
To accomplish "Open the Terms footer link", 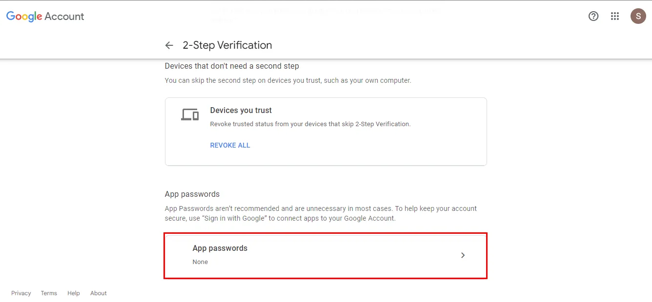I will coord(49,293).
